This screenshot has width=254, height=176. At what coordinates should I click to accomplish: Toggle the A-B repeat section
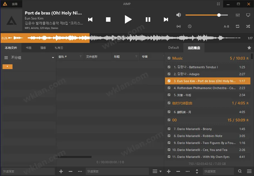pos(226,26)
